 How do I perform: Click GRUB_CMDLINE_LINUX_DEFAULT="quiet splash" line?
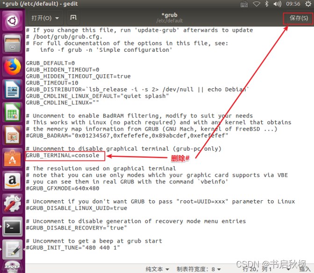pos(98,96)
